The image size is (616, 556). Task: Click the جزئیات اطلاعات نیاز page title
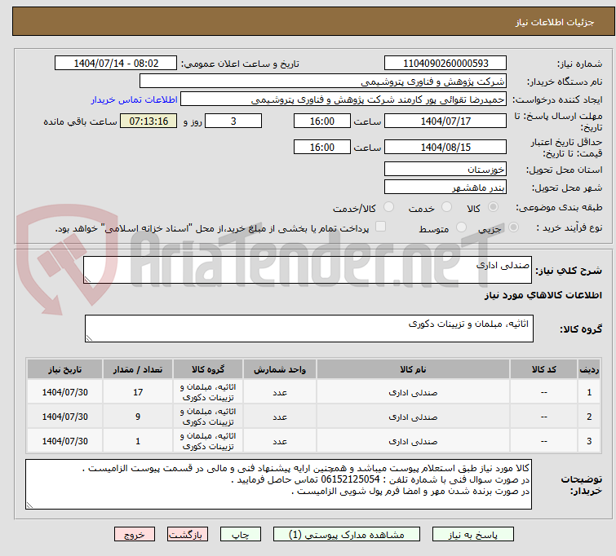point(554,22)
